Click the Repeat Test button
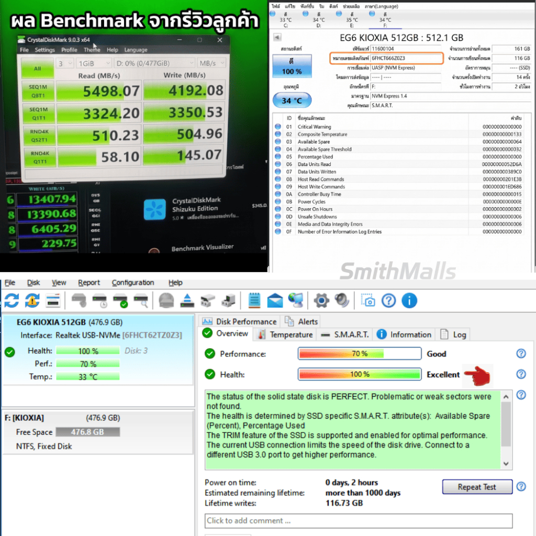The image size is (536, 536). pyautogui.click(x=477, y=487)
